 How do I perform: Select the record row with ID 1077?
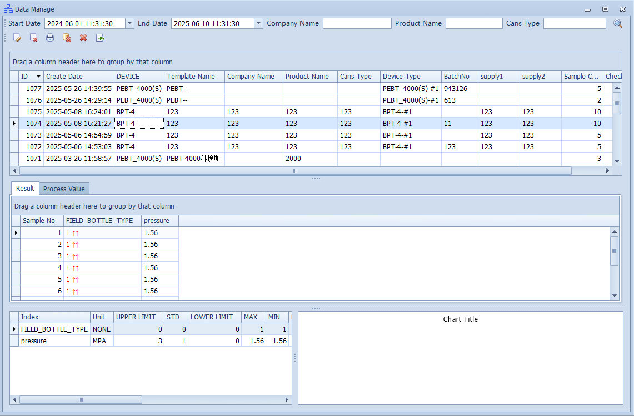click(x=311, y=88)
